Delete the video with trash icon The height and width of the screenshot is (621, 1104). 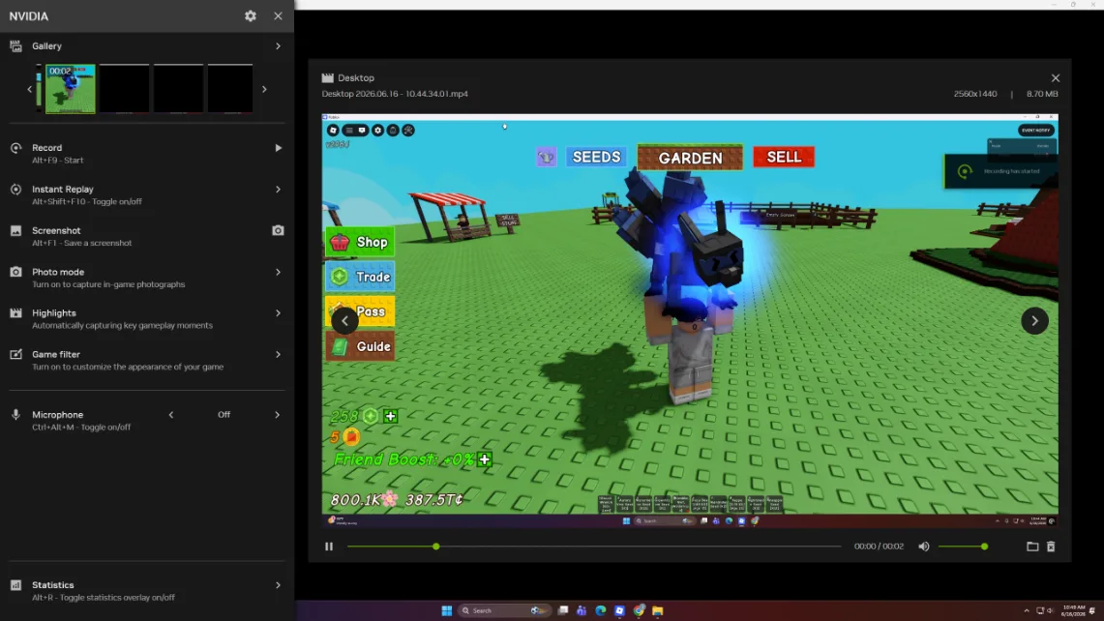tap(1051, 547)
